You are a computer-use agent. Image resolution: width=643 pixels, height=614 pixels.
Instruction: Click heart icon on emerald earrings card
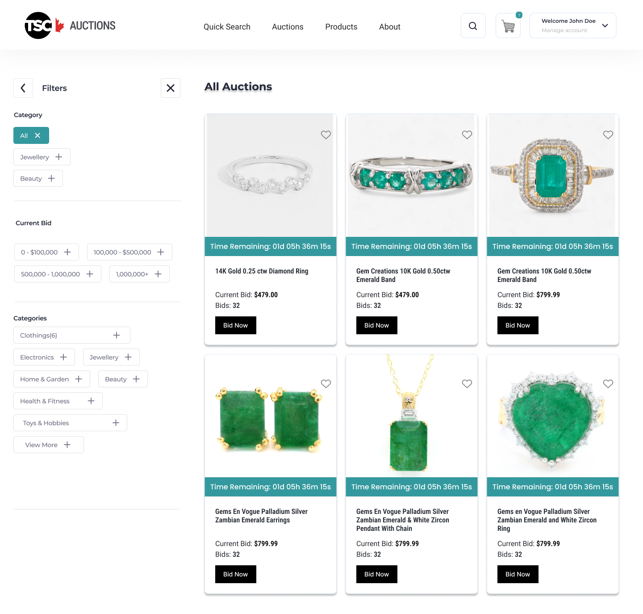click(x=326, y=383)
